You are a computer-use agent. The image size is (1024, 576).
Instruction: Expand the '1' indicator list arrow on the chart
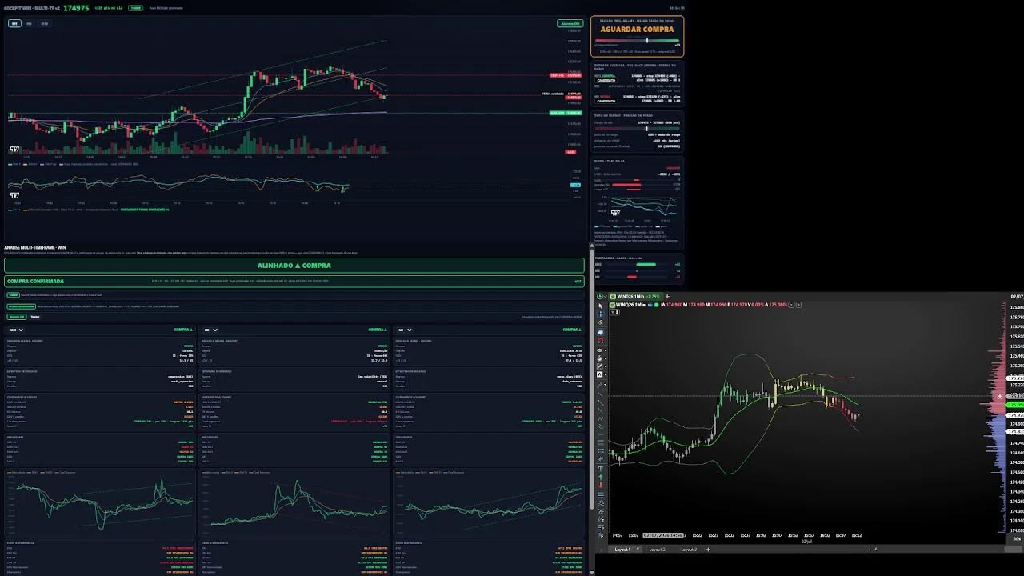(614, 312)
